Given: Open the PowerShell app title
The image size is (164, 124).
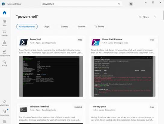Looking at the screenshot, I should (36, 39).
